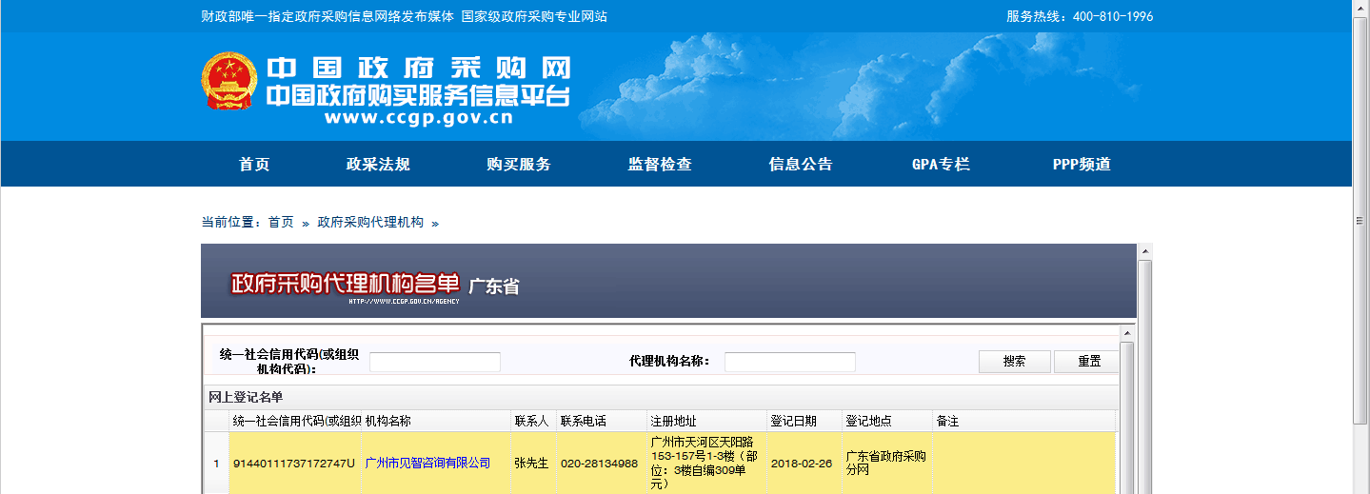Viewport: 1370px width, 494px height.
Task: Click the browser page vertical scrollbar
Action: 1360,219
